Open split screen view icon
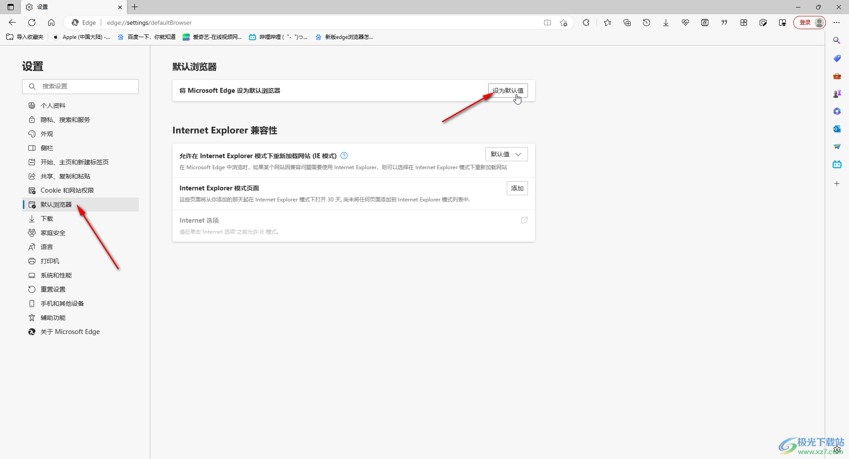Viewport: 849px width, 459px height. tap(547, 23)
